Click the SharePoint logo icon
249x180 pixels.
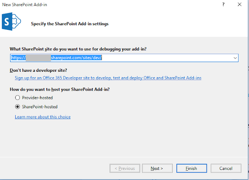(11, 22)
